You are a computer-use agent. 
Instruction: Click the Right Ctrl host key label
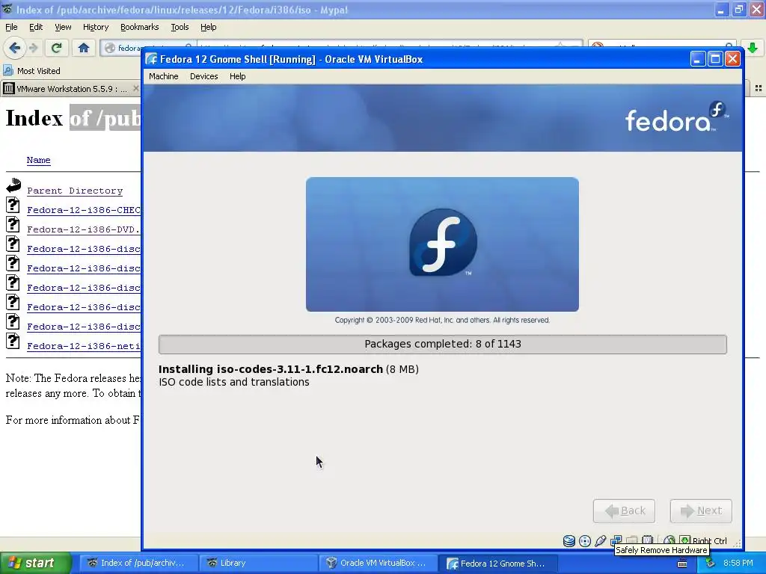[x=709, y=541]
